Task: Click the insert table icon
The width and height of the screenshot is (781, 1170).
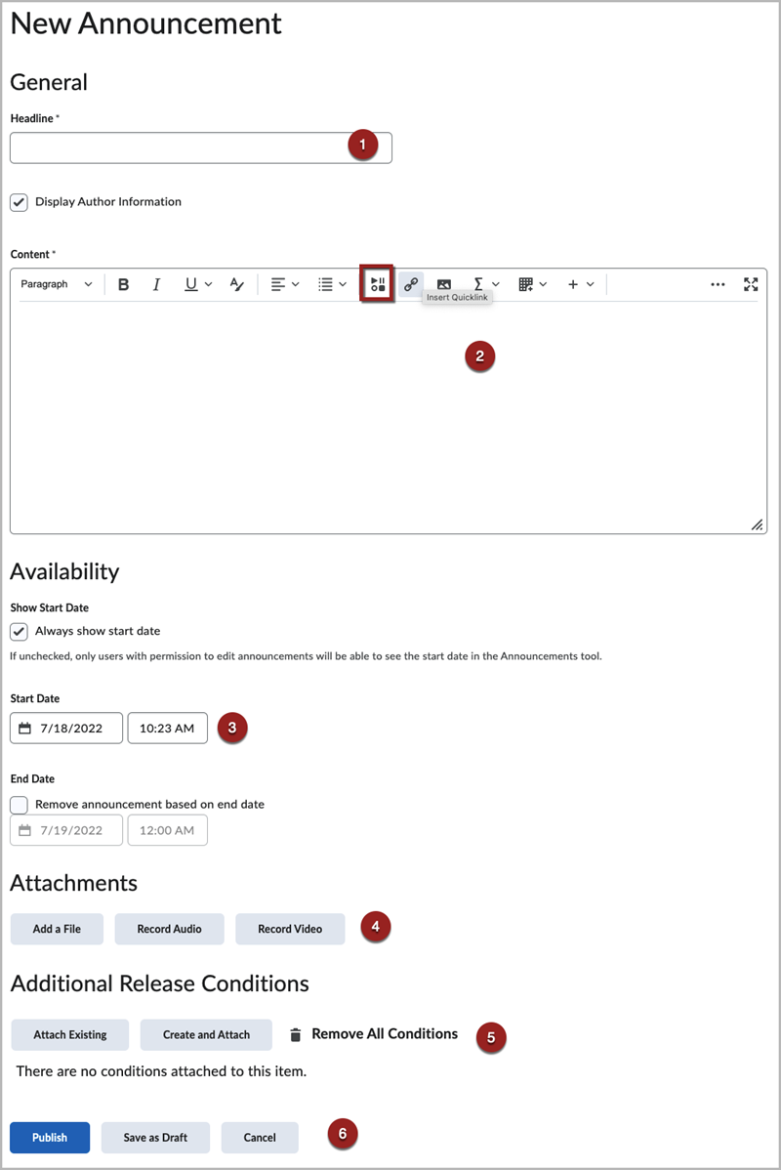Action: 526,284
